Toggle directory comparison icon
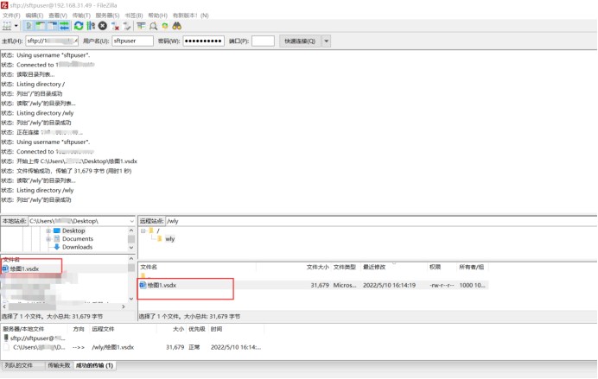The image size is (598, 379). click(153, 26)
